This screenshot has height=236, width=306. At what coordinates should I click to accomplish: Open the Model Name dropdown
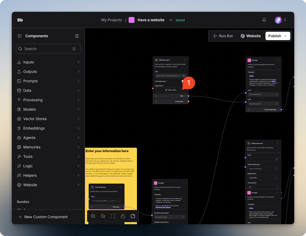point(263,178)
